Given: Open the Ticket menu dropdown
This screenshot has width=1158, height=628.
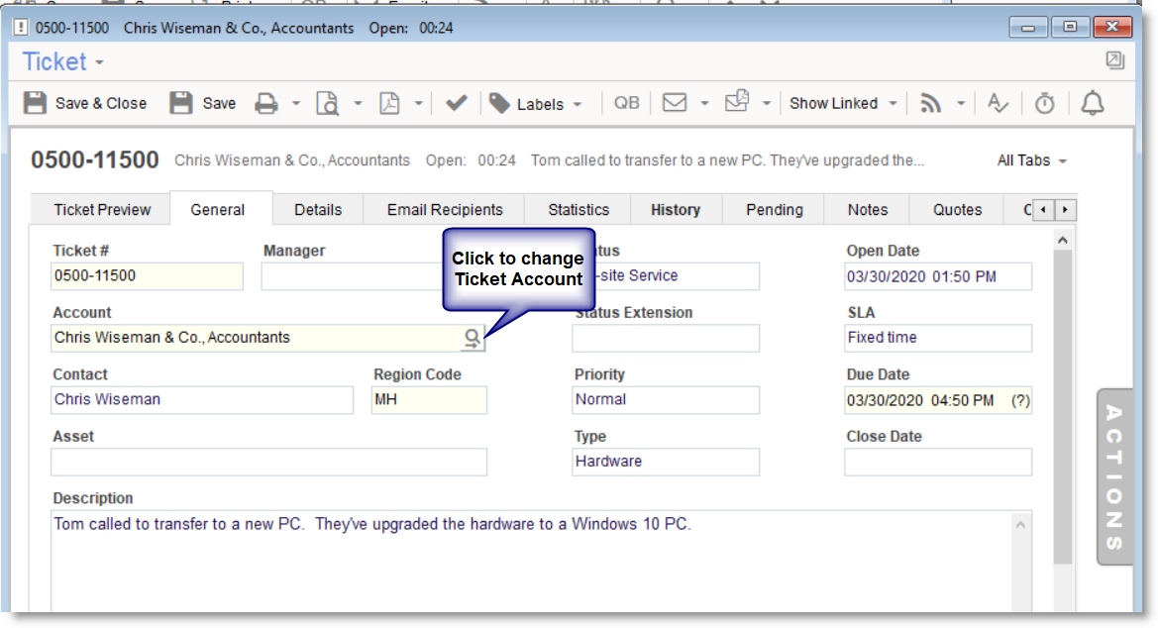Looking at the screenshot, I should coord(63,62).
